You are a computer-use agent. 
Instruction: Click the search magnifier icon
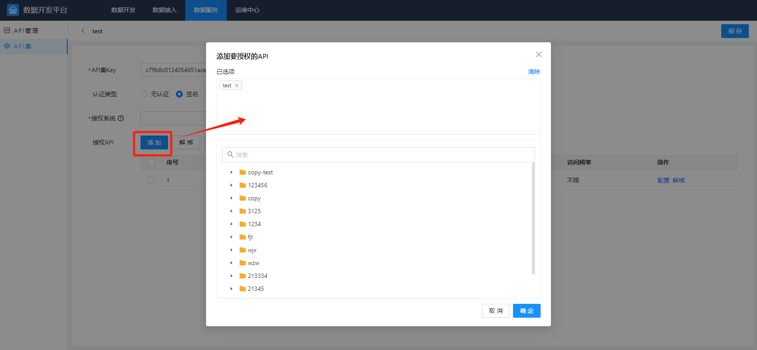230,155
